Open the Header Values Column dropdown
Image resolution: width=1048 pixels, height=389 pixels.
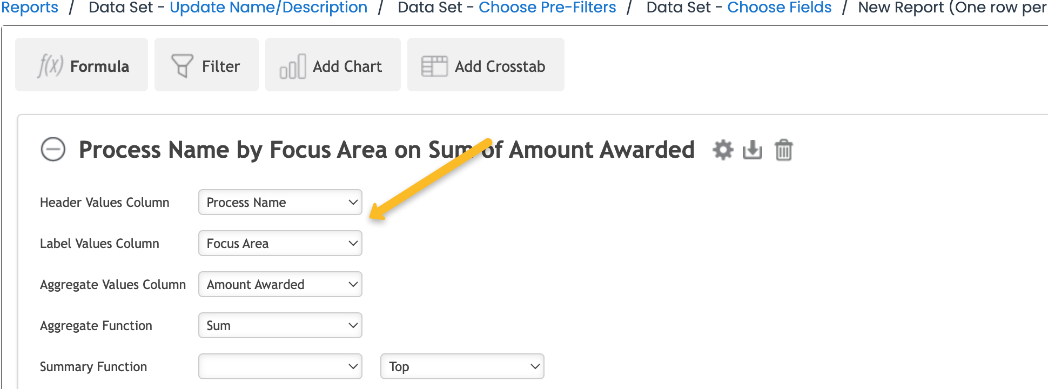[280, 202]
